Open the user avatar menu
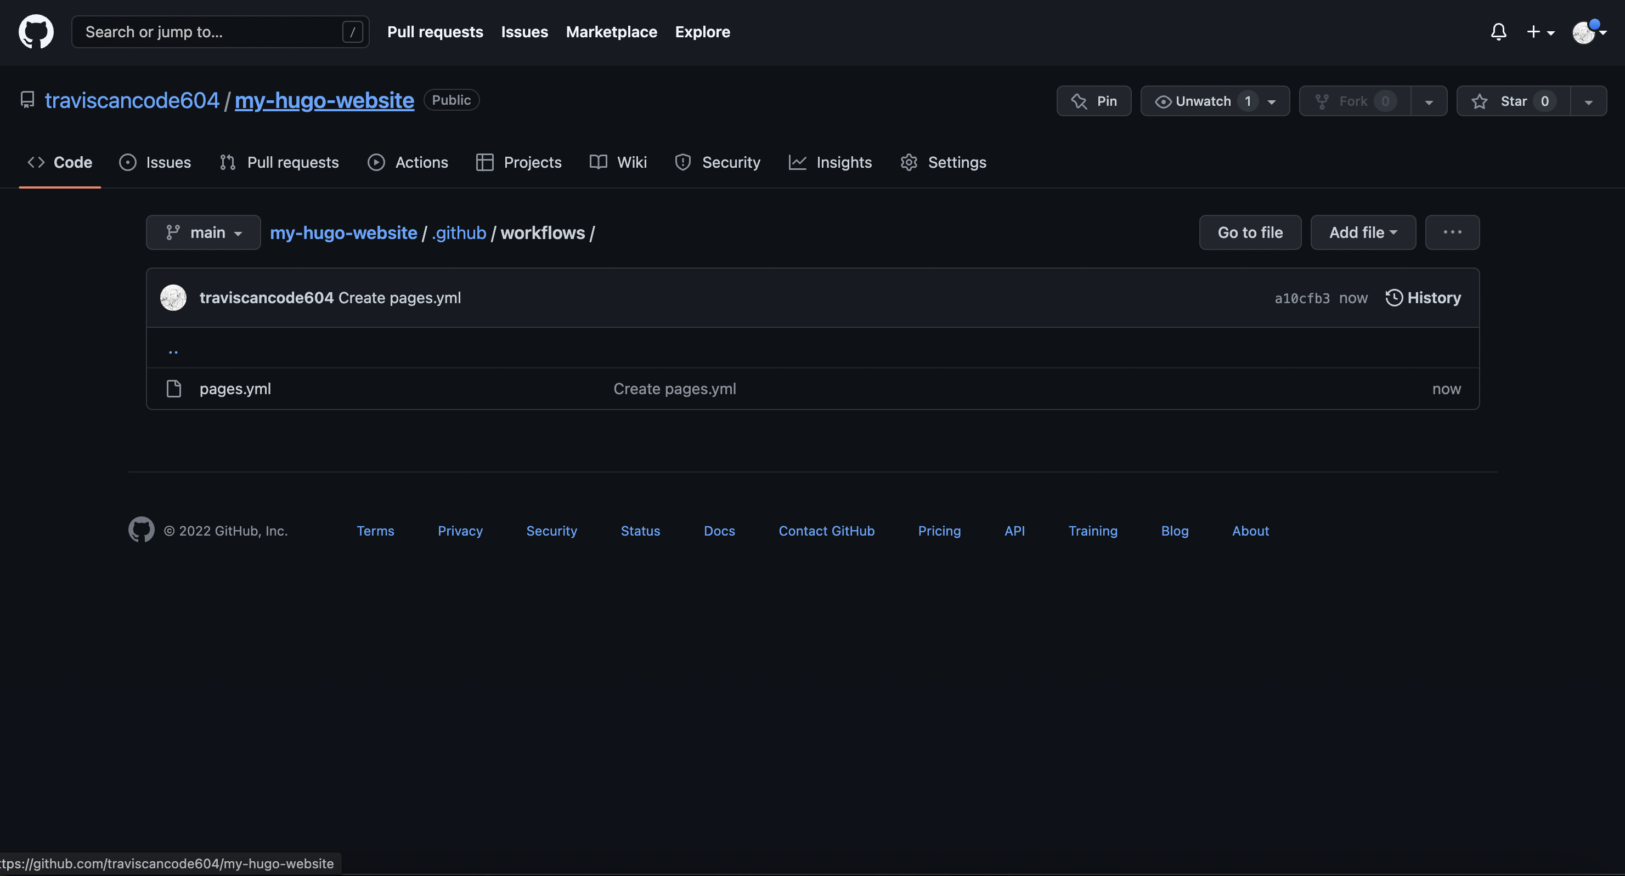 tap(1589, 31)
